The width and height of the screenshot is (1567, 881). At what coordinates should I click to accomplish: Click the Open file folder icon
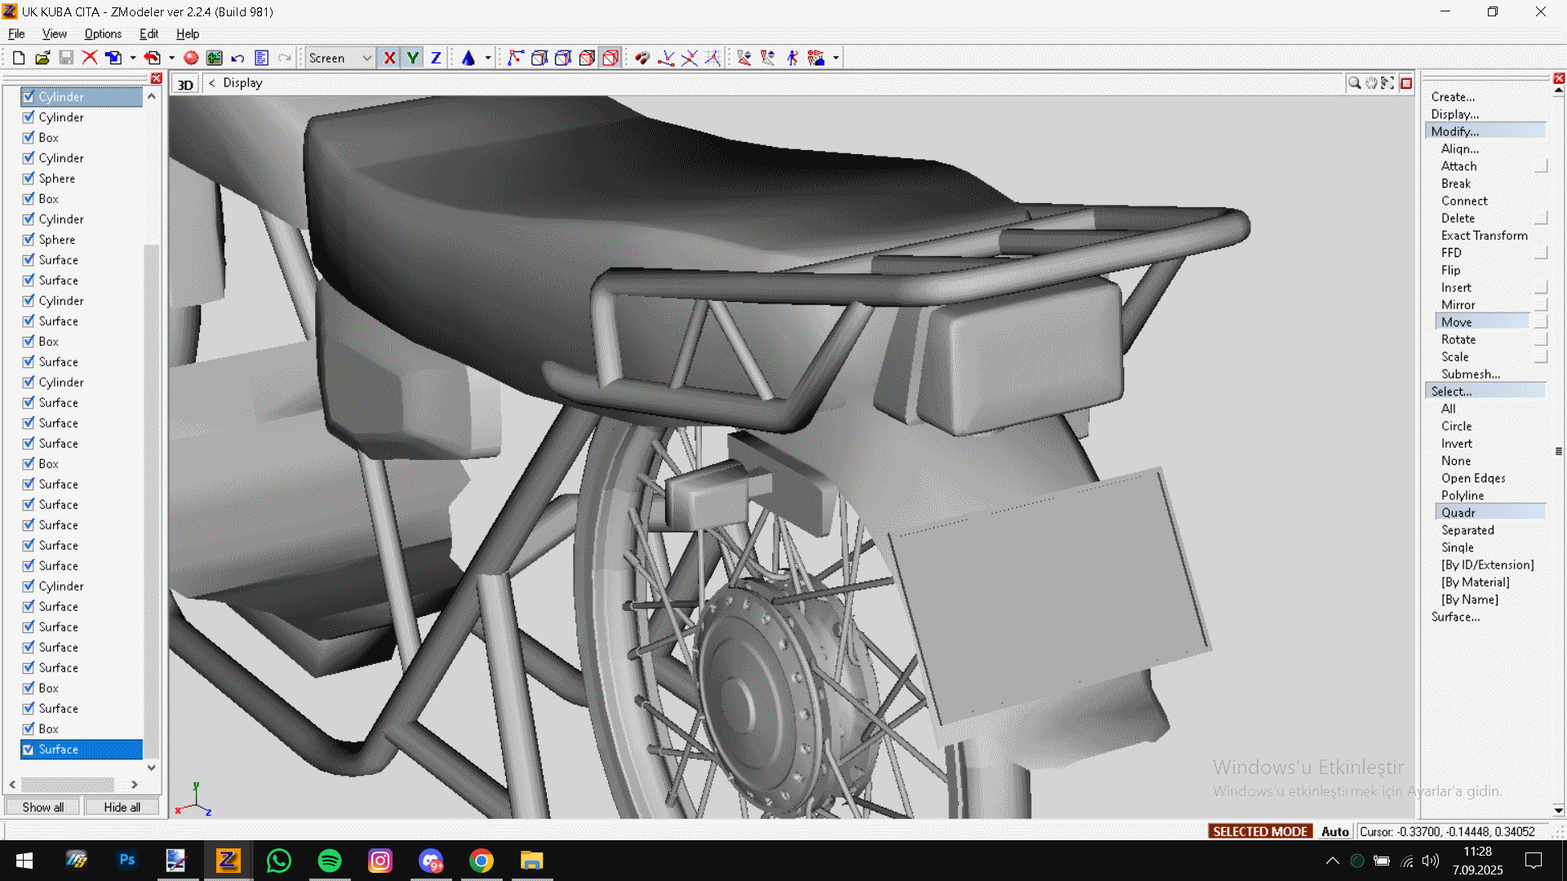(42, 58)
